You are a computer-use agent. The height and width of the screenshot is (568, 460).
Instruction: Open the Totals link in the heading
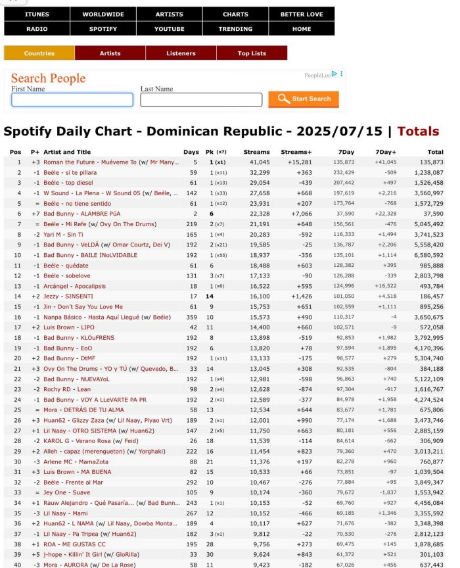coord(419,131)
